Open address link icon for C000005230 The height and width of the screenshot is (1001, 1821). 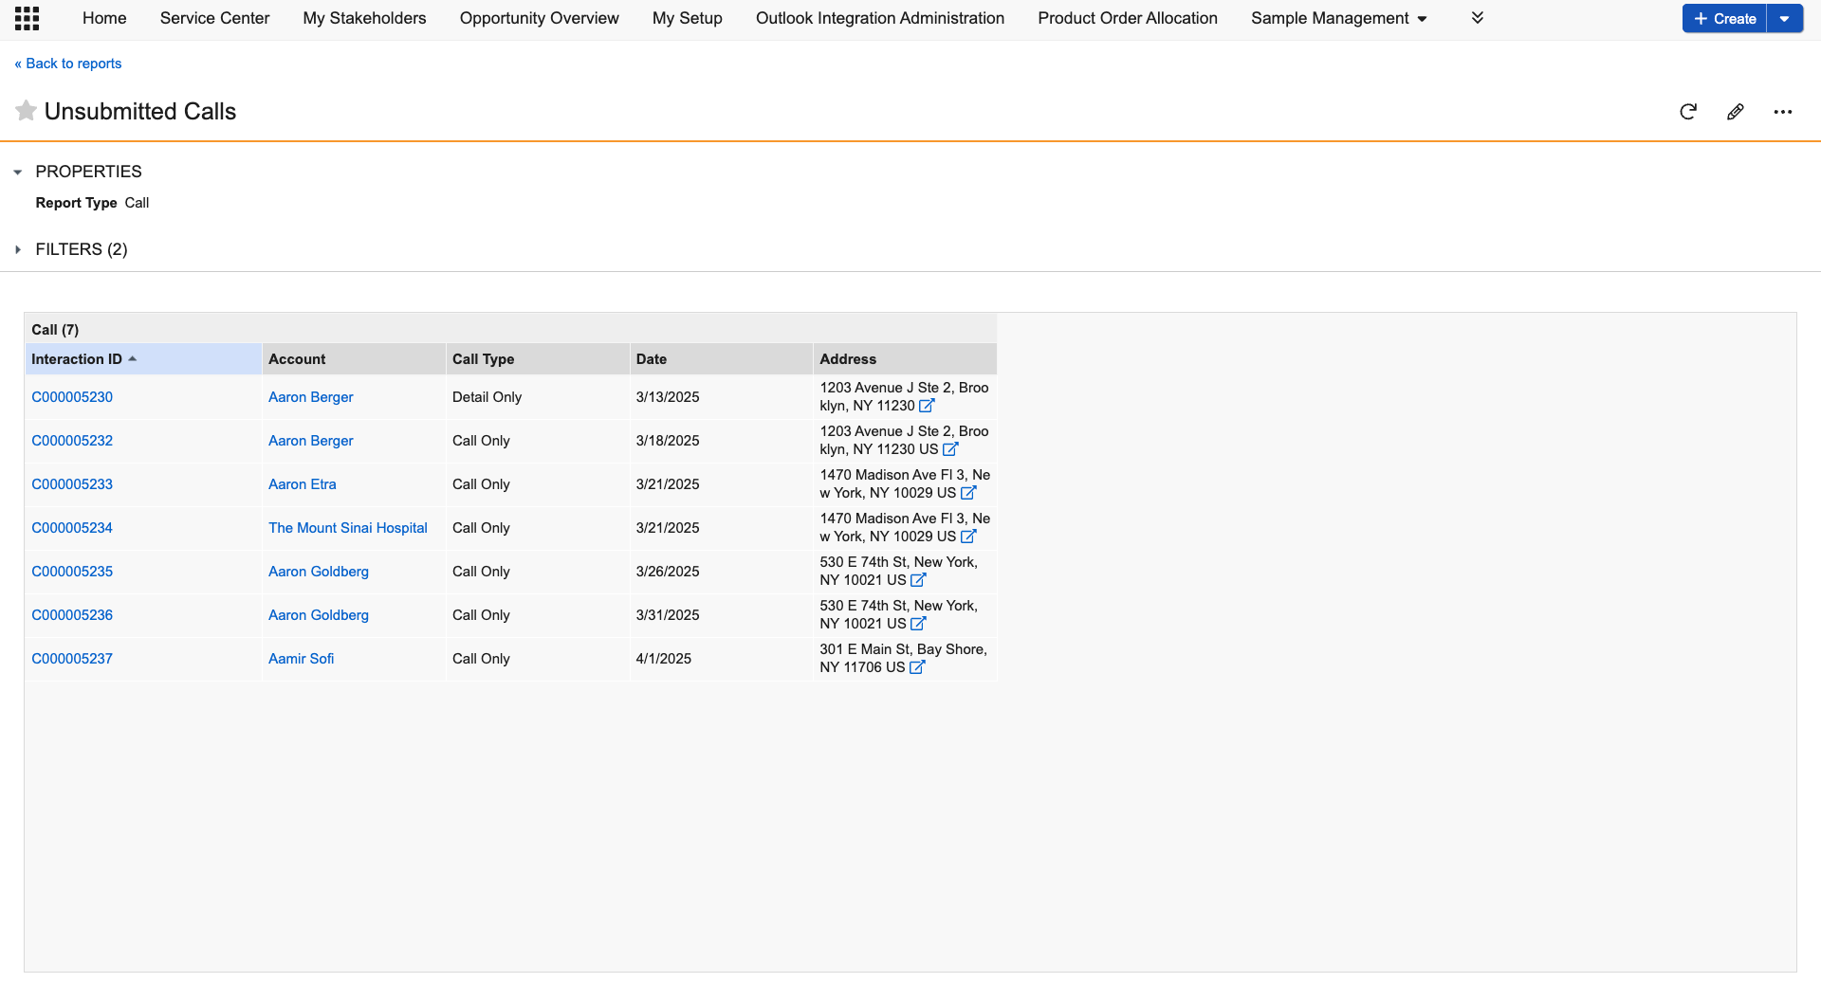(x=927, y=406)
